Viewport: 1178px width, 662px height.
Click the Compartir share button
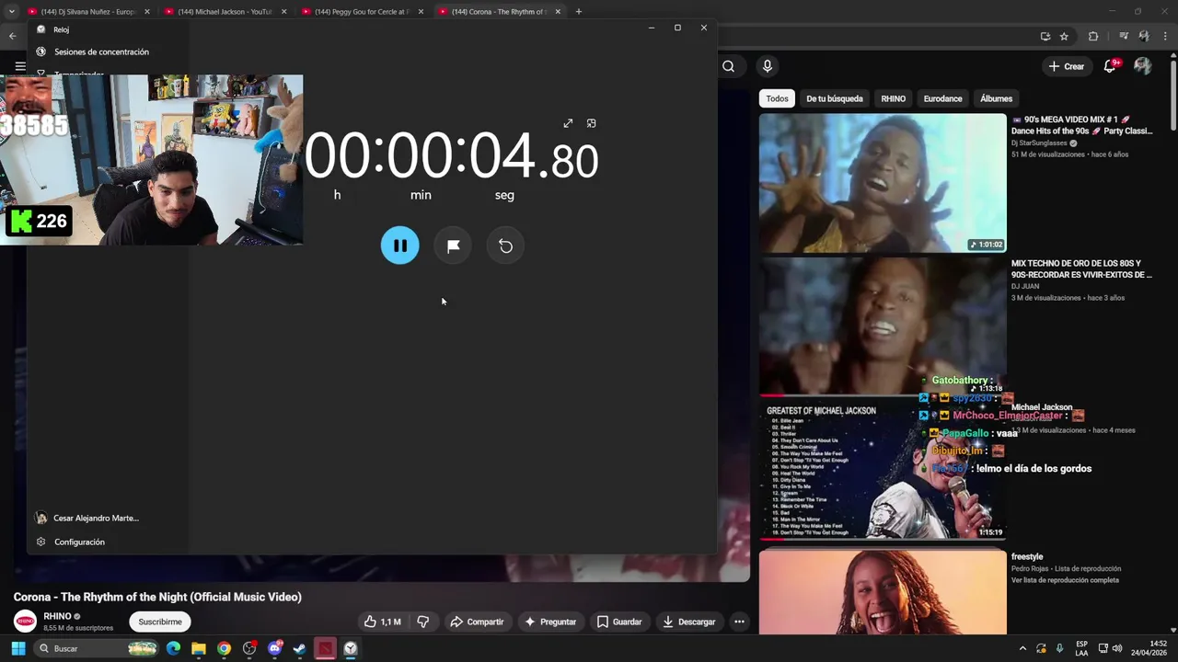point(477,622)
